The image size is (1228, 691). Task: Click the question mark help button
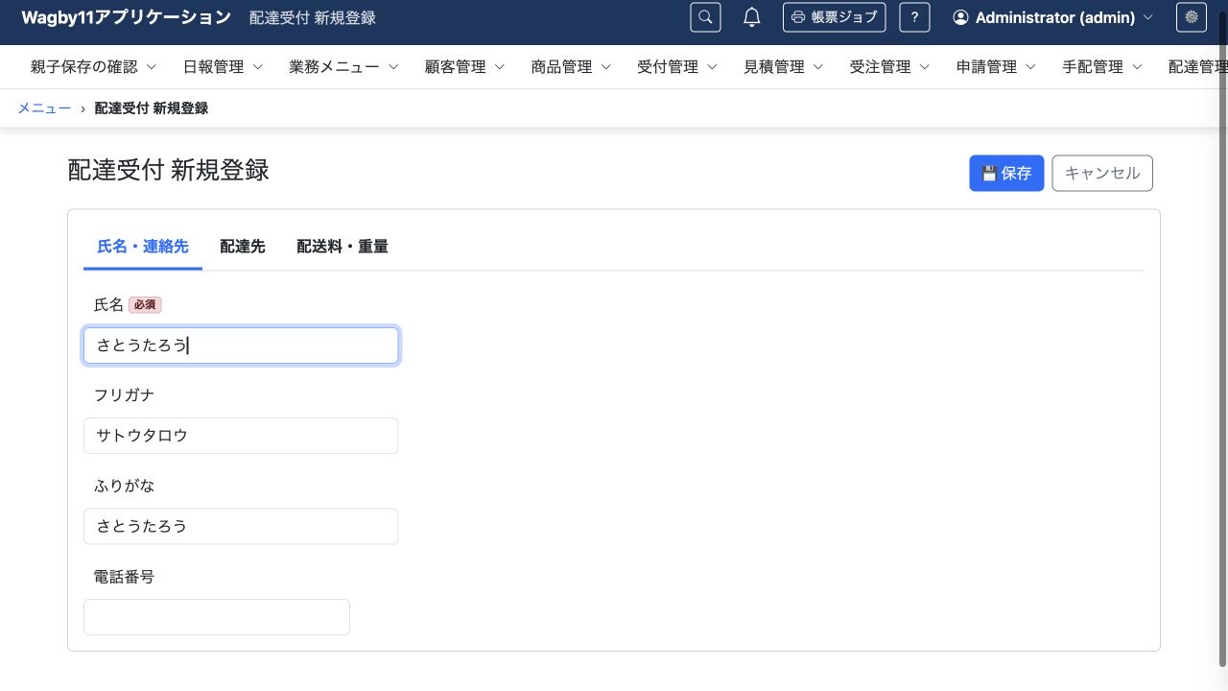pyautogui.click(x=914, y=17)
